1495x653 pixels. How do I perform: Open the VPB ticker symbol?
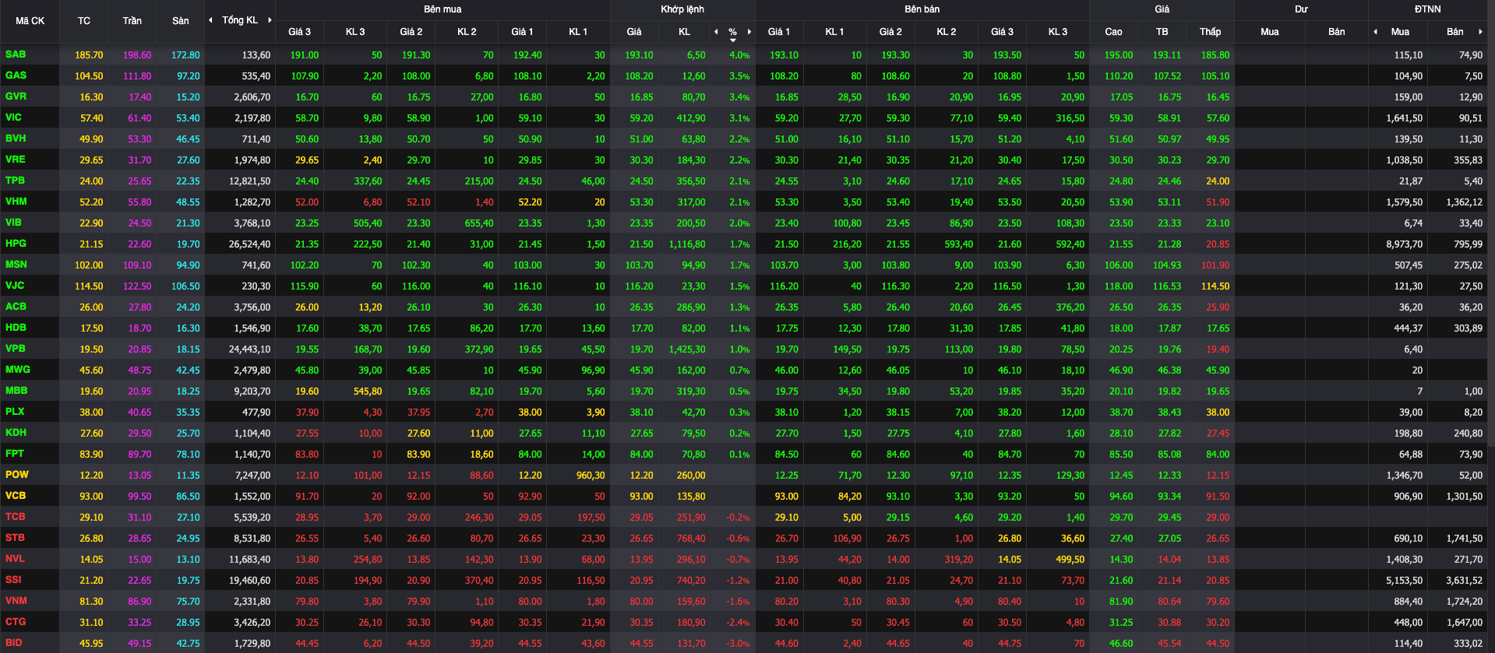15,349
